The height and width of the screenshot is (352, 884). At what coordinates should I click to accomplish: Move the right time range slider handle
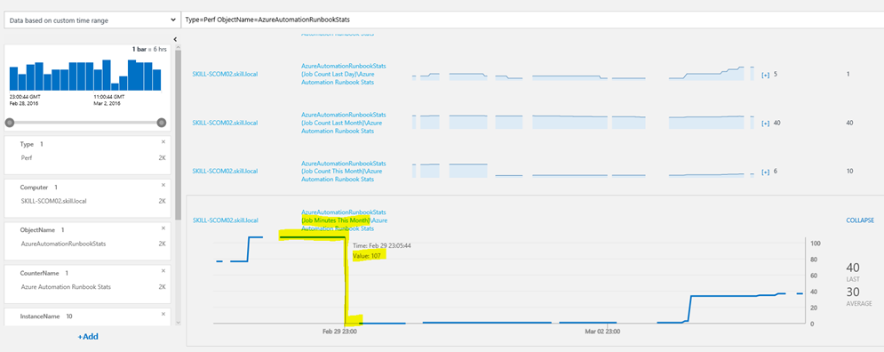point(162,123)
